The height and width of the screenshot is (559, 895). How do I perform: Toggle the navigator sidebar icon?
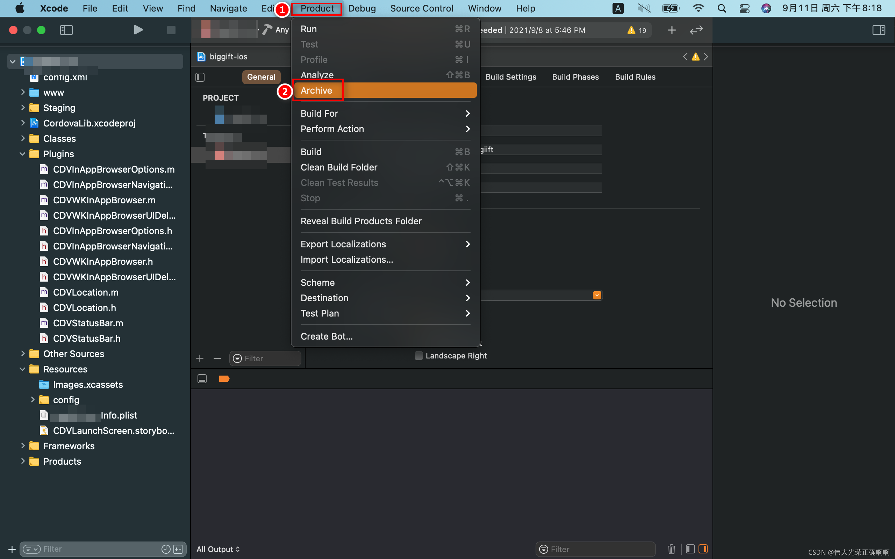tap(66, 30)
